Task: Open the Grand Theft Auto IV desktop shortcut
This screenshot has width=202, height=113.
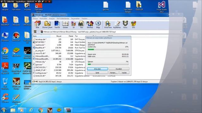Action: [16, 68]
